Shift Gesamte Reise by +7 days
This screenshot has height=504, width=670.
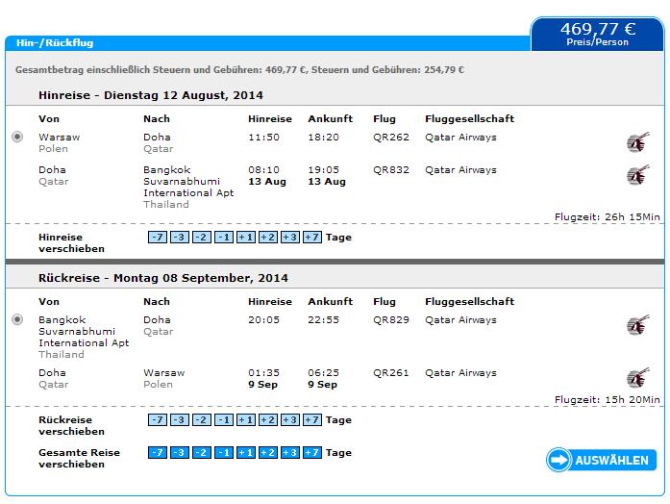click(x=311, y=452)
